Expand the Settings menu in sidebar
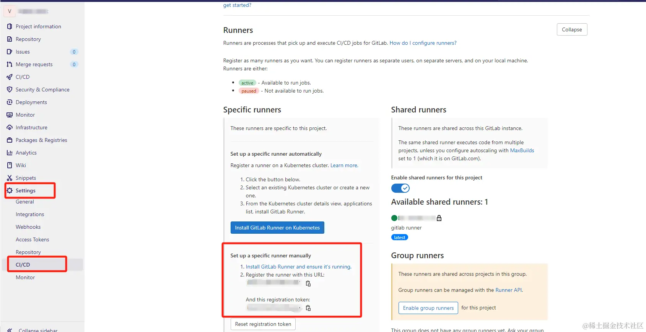This screenshot has height=332, width=646. (x=26, y=190)
